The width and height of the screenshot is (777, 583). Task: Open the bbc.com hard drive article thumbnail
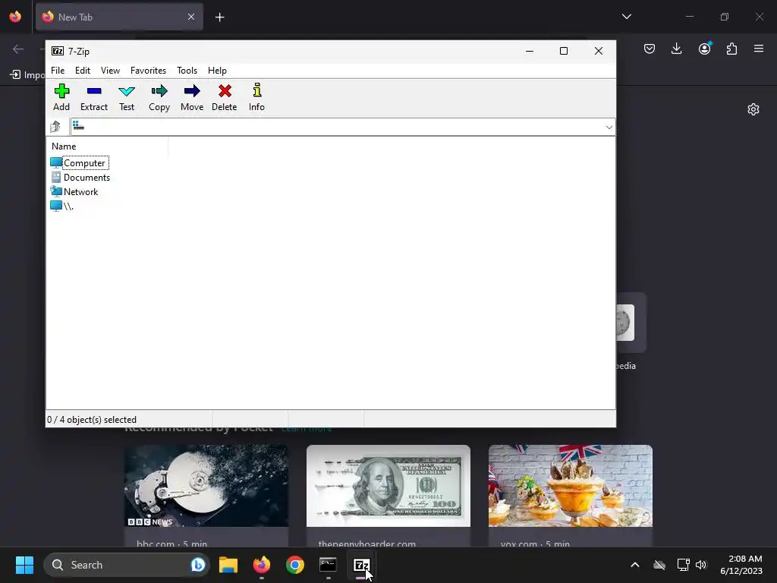[x=206, y=486]
